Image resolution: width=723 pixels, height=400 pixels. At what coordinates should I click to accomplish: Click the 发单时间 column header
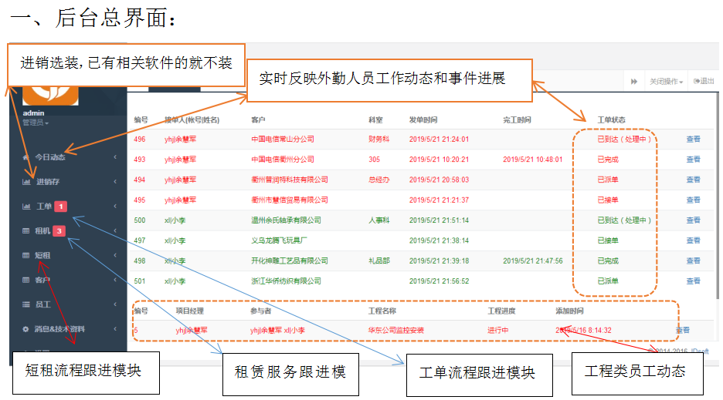tap(423, 119)
